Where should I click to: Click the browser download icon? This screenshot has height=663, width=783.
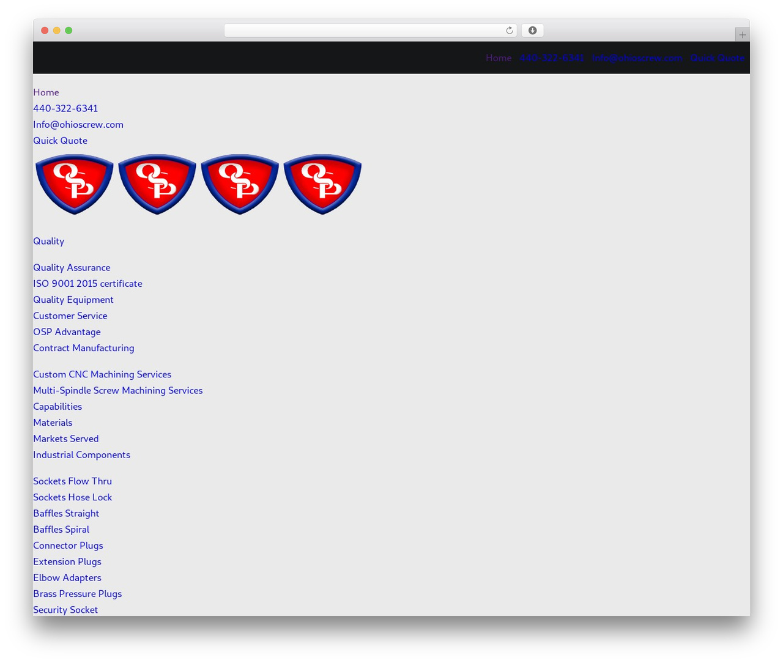click(532, 31)
